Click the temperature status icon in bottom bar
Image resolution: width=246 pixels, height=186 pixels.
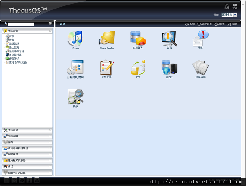tap(29, 181)
